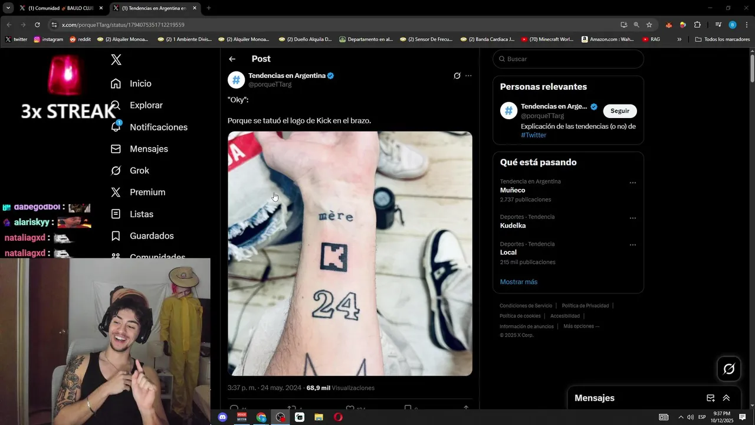Image resolution: width=755 pixels, height=425 pixels.
Task: Open the reddit bookmark
Action: 80,40
